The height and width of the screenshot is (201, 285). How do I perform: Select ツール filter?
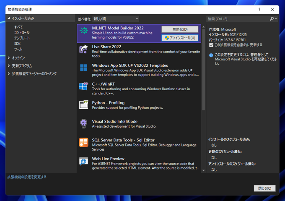point(18,49)
